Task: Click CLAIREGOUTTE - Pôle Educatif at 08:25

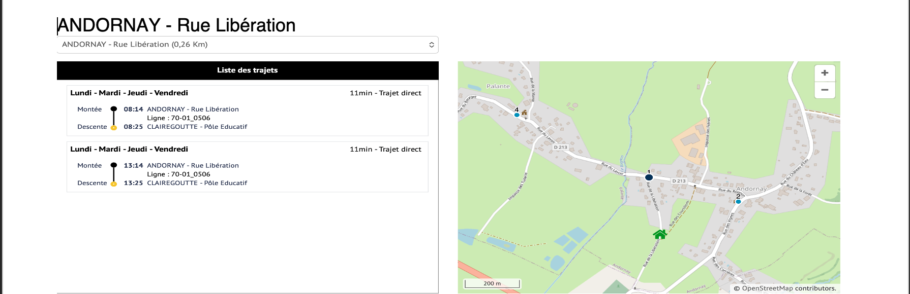Action: tap(197, 127)
